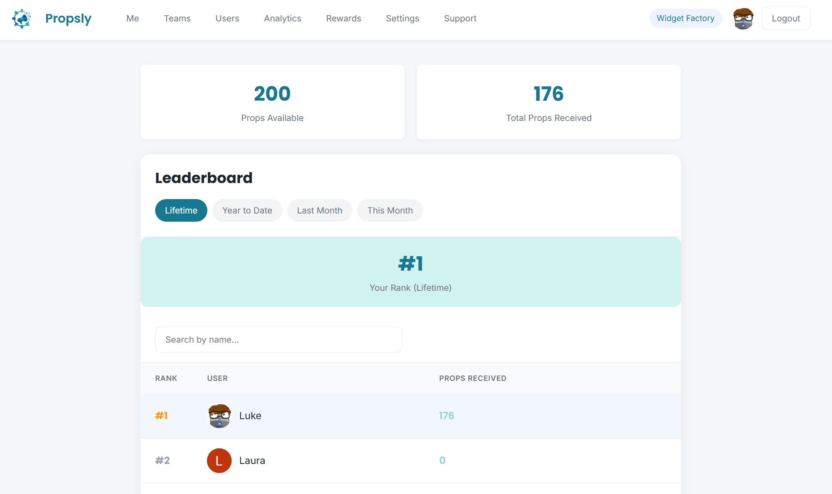Open the Rank column header
This screenshot has height=494, width=832.
click(x=166, y=378)
